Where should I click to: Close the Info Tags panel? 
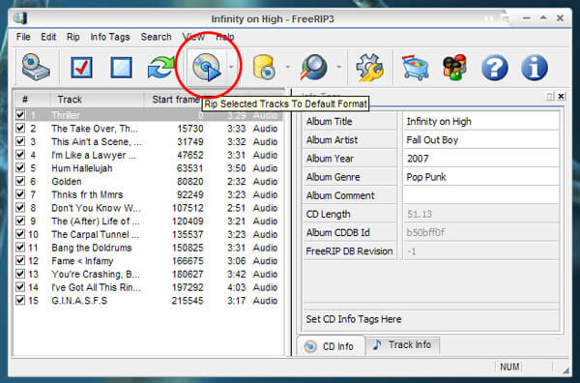tap(561, 96)
